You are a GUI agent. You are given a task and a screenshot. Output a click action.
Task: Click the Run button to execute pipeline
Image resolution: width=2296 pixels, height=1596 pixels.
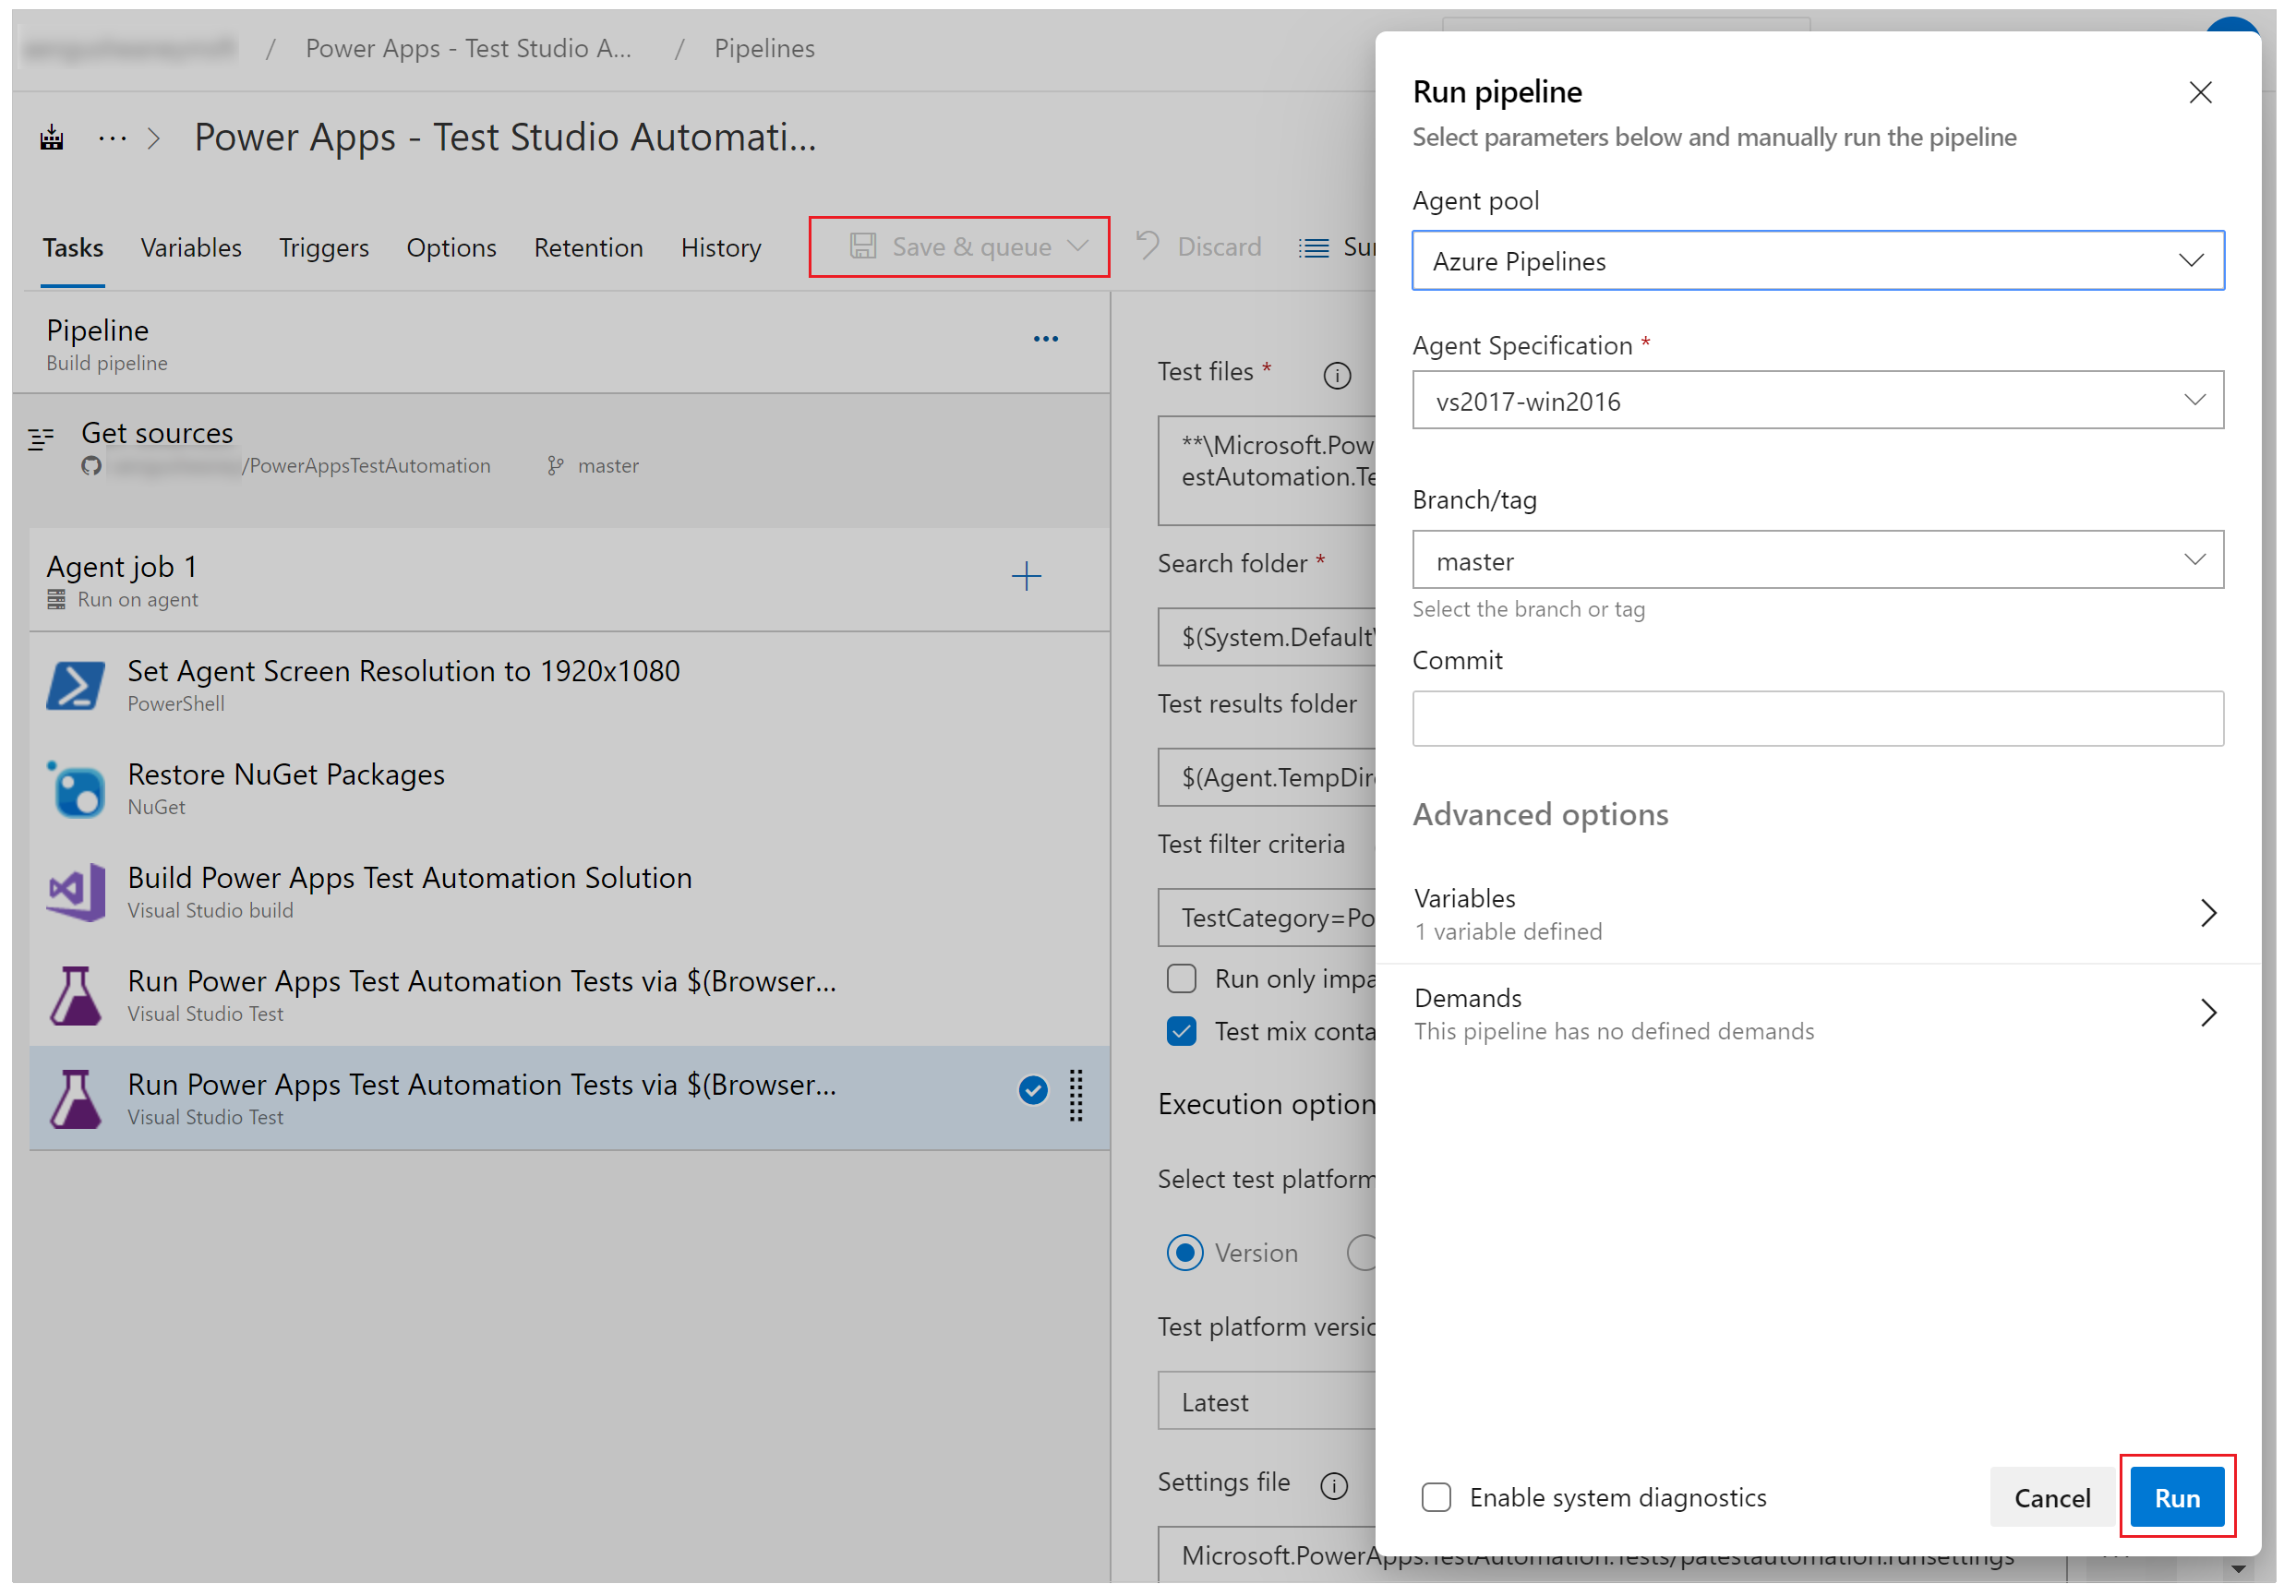[x=2177, y=1494]
